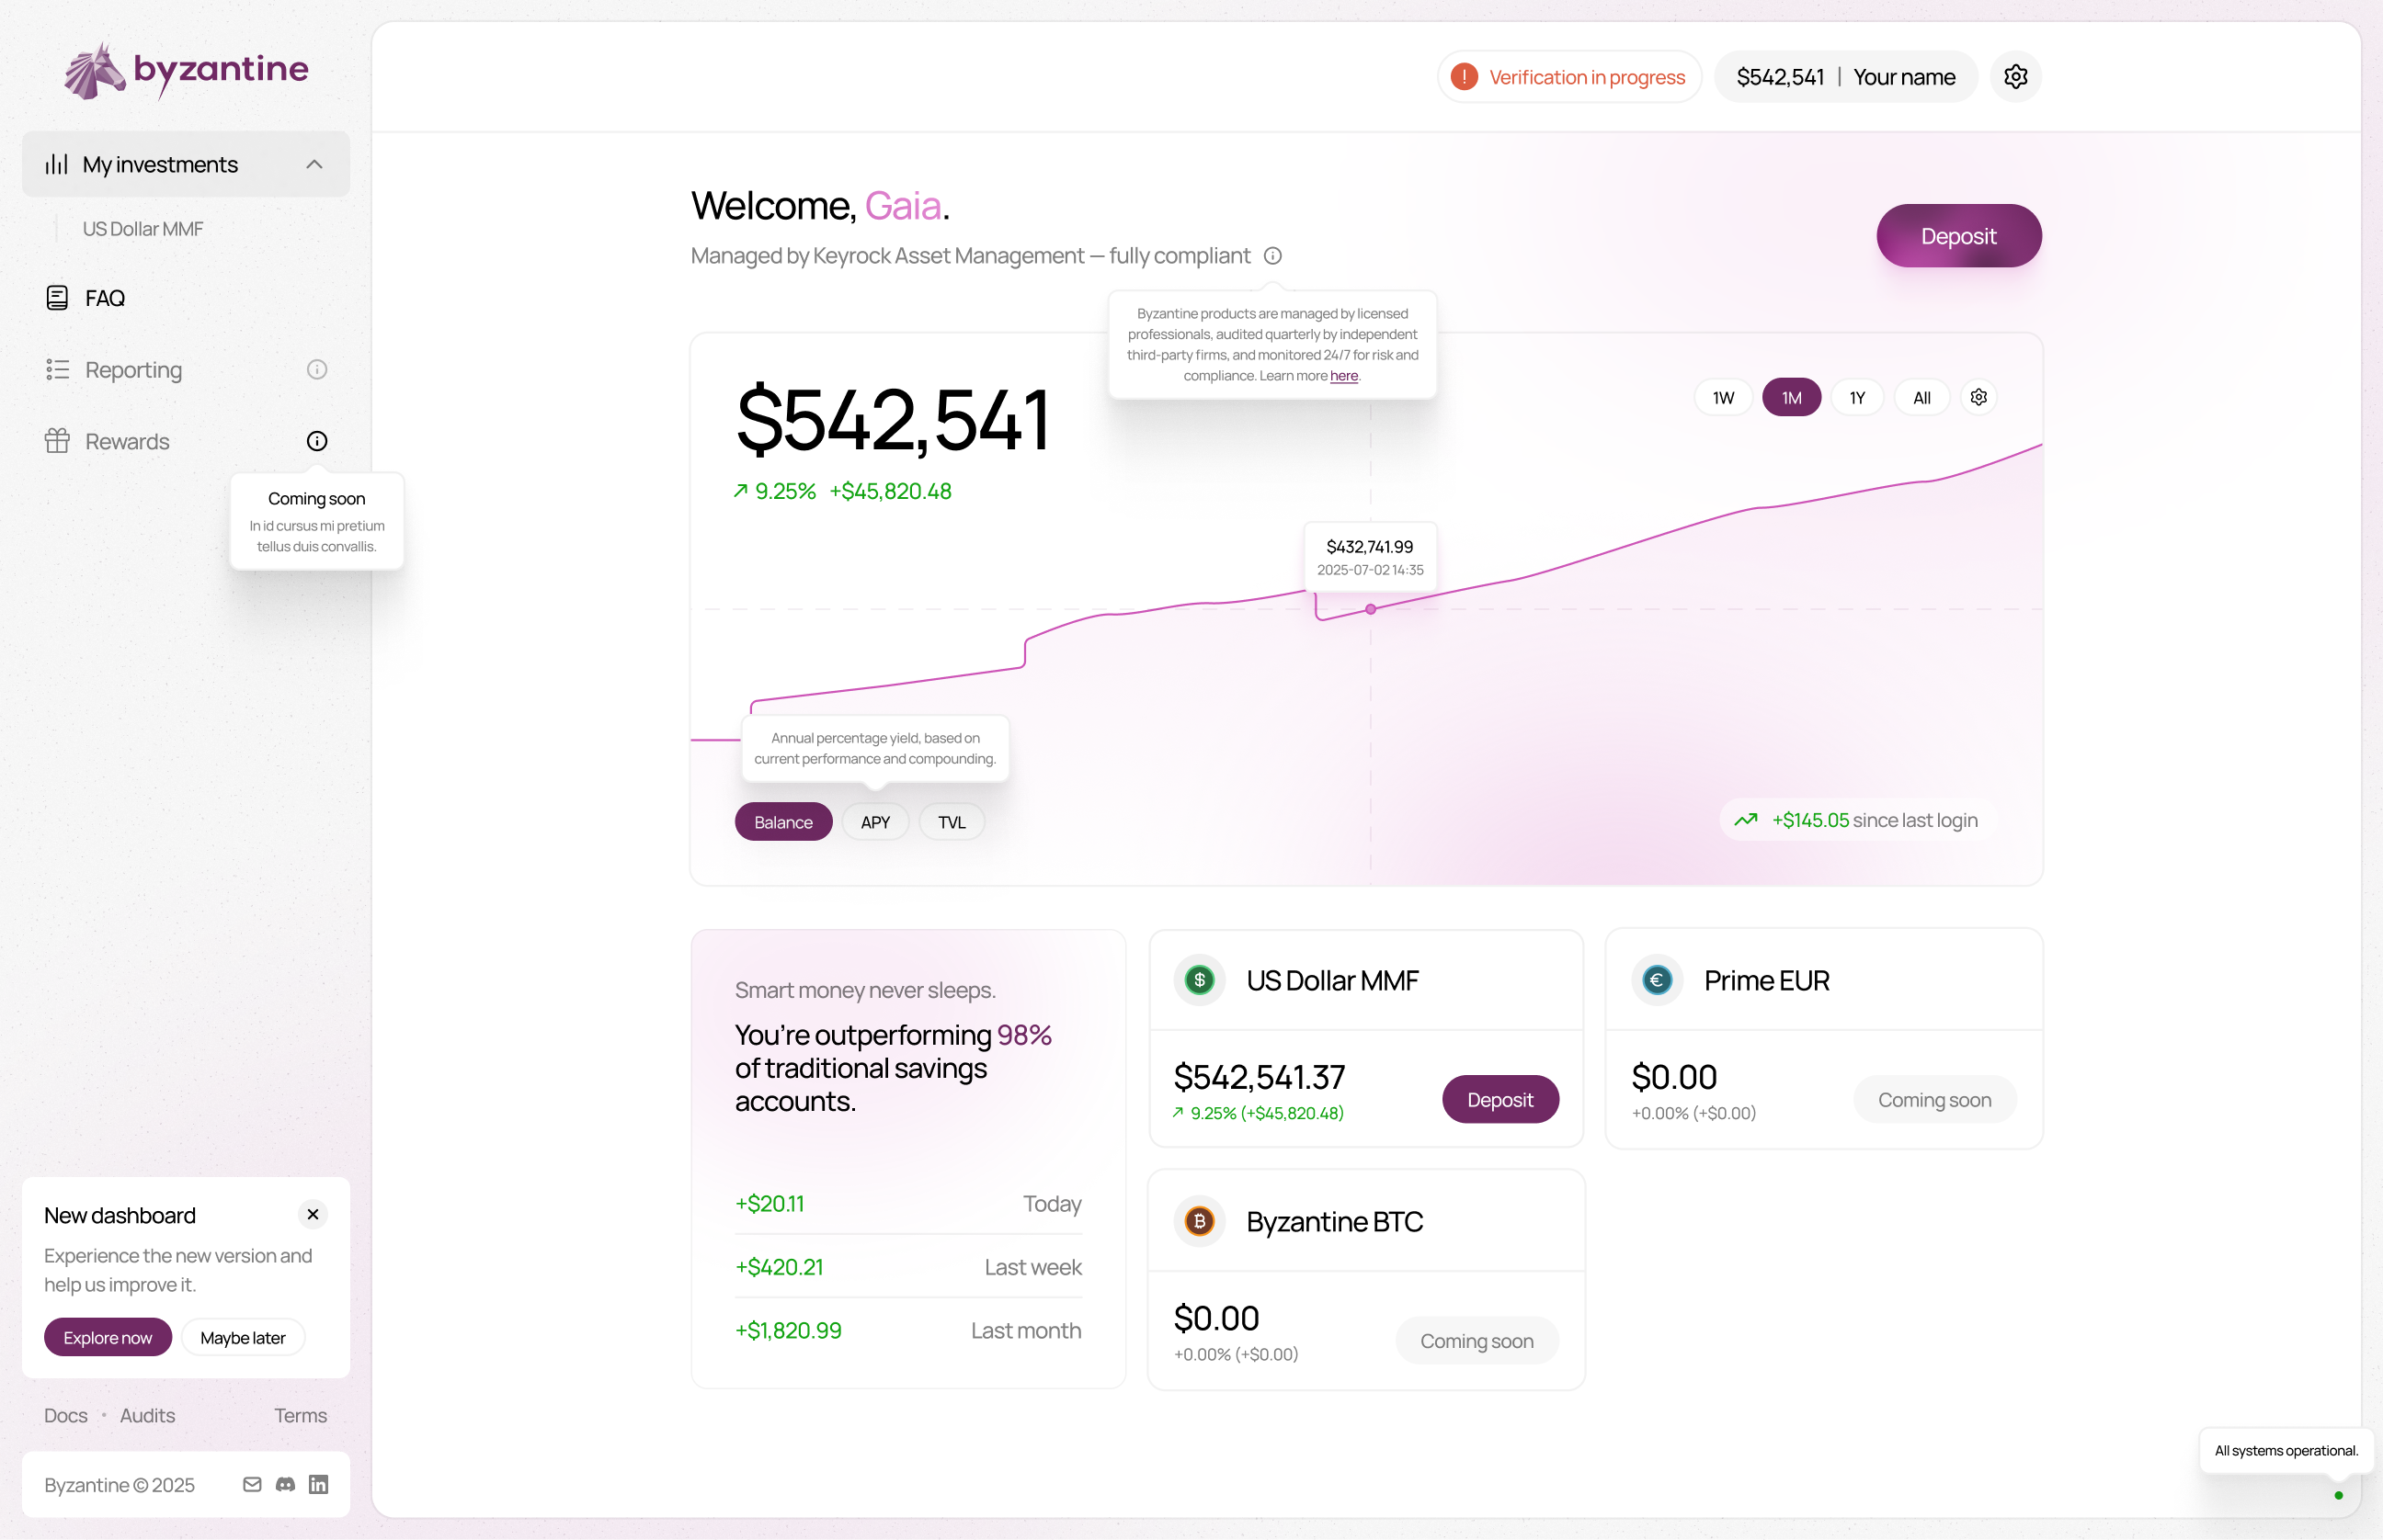Viewport: 2383px width, 1540px height.
Task: Open the LinkedIn icon in footer
Action: click(318, 1484)
